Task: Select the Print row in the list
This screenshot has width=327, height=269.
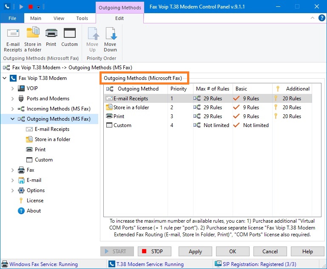Action: pyautogui.click(x=208, y=116)
